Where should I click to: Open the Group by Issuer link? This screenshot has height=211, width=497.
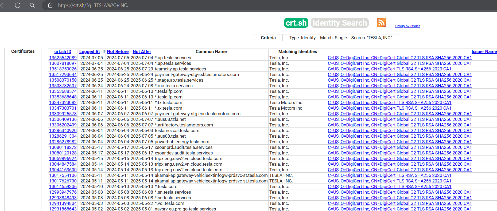click(x=407, y=26)
